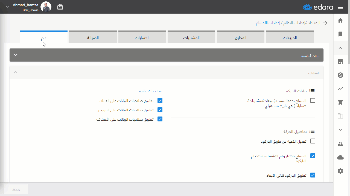Click the العمليات section title
The height and width of the screenshot is (196, 350).
click(x=314, y=73)
